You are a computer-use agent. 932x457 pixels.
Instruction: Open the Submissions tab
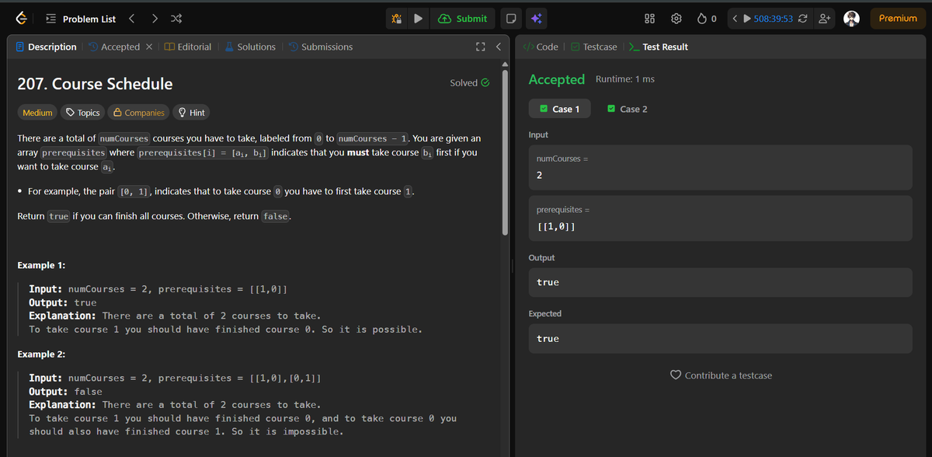coord(320,47)
